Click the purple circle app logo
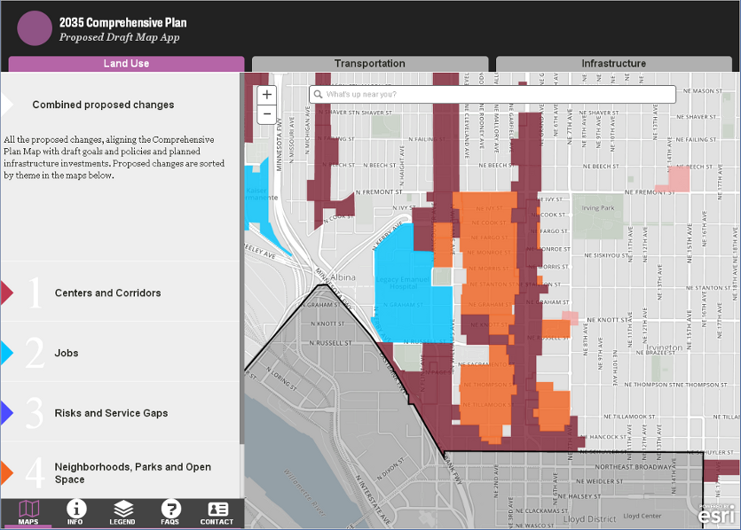The image size is (741, 530). (35, 27)
